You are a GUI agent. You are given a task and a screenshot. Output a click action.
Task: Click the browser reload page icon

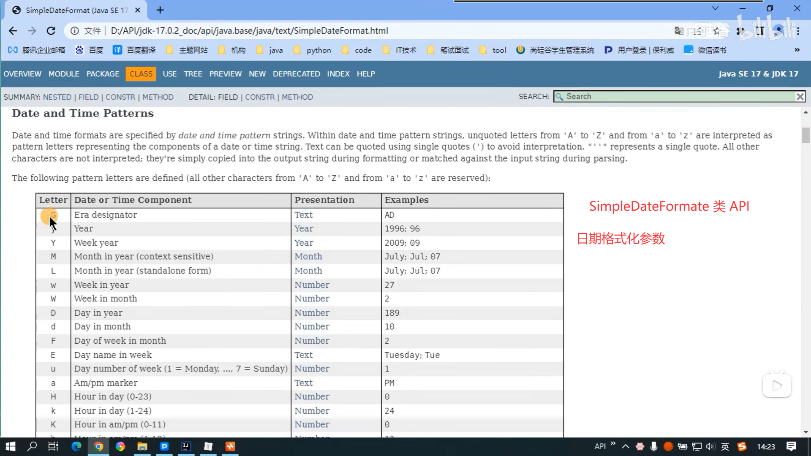click(51, 31)
